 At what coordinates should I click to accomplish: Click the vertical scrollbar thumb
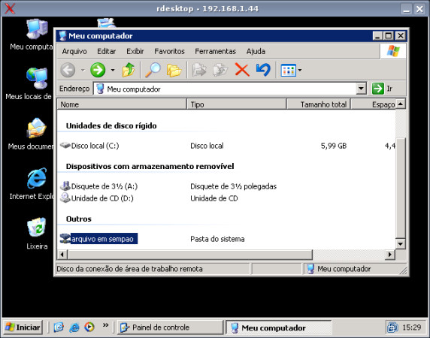(401, 189)
